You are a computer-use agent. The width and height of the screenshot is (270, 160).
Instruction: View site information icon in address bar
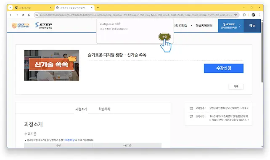[x=37, y=15]
